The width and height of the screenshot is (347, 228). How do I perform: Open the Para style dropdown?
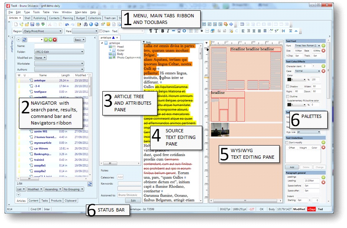85,31
